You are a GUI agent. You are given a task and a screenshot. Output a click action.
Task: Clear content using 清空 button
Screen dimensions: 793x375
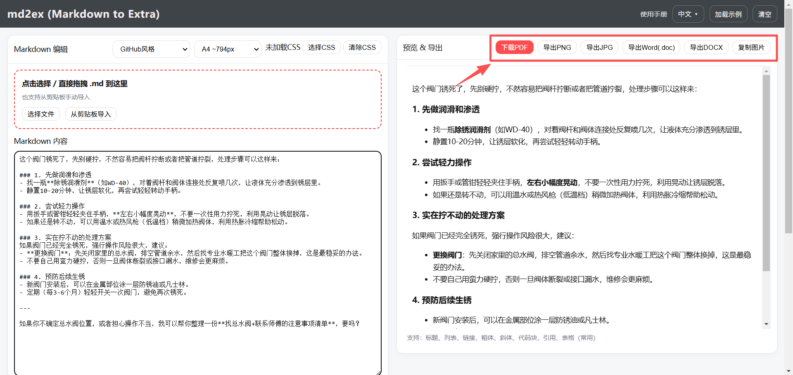coord(765,14)
